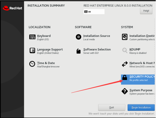Click the Time & Date clock icon
156x118 pixels.
[32, 64]
